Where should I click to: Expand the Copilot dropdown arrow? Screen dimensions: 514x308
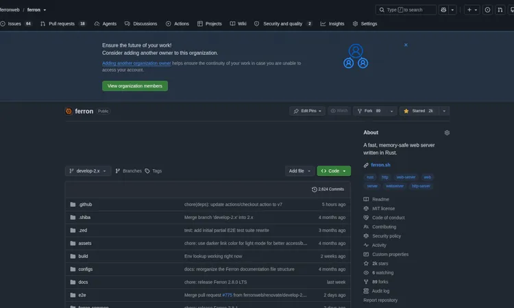point(452,10)
